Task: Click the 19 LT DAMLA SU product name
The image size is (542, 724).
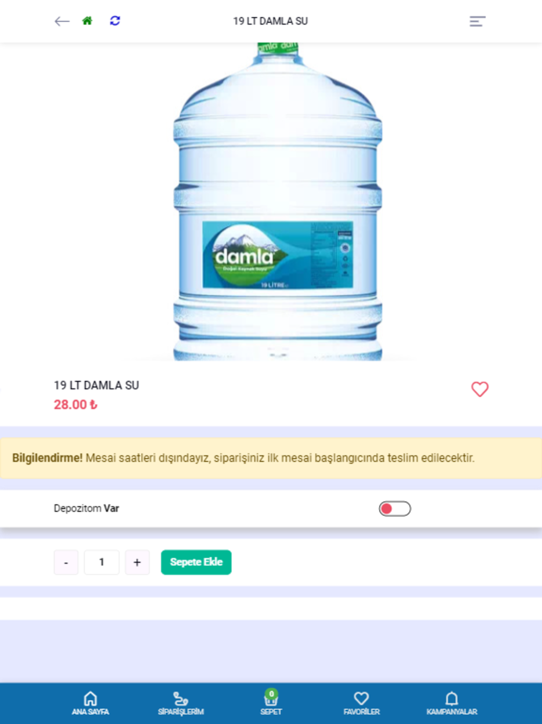Action: [x=96, y=385]
